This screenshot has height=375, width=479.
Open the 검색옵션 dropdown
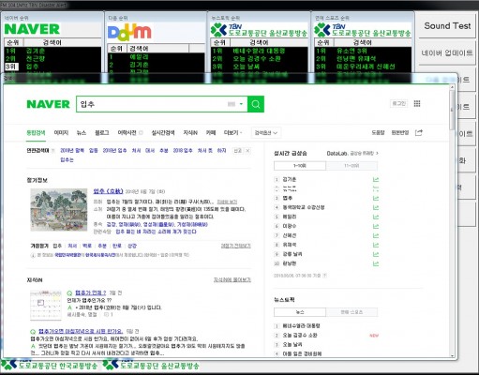266,133
